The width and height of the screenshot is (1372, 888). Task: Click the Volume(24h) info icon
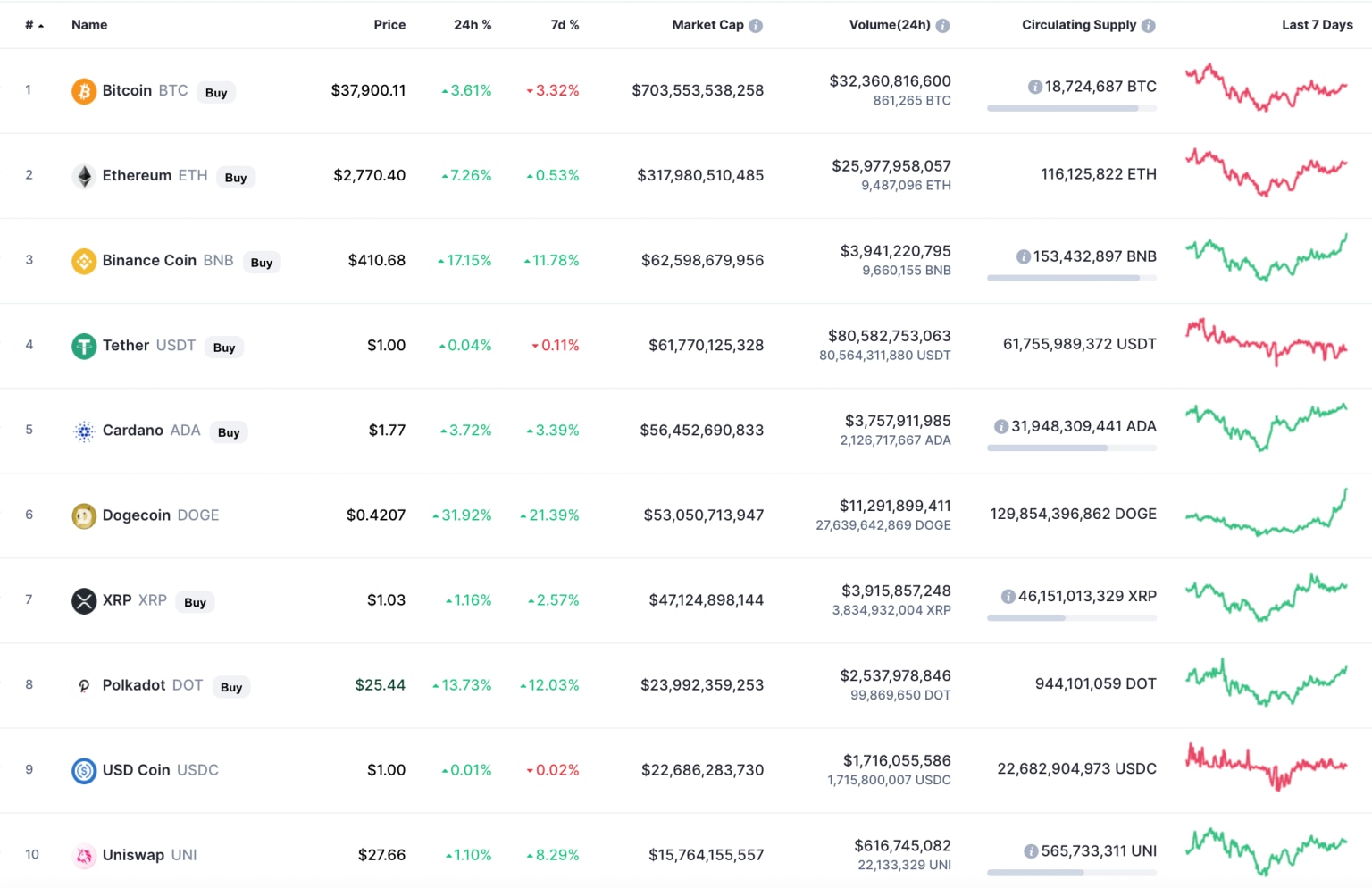coord(943,26)
